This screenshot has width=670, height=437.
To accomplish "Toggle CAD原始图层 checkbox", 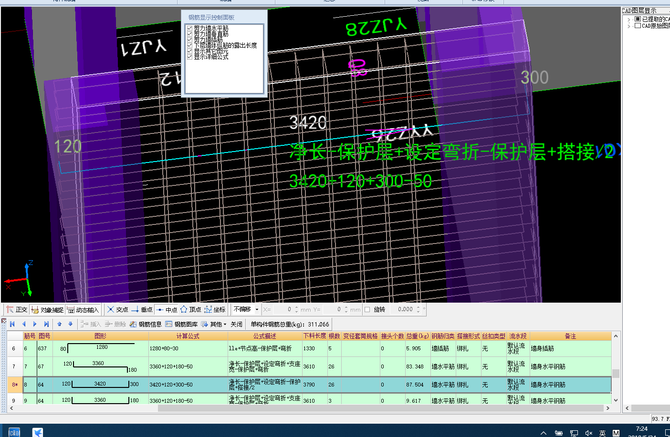I will pyautogui.click(x=638, y=26).
